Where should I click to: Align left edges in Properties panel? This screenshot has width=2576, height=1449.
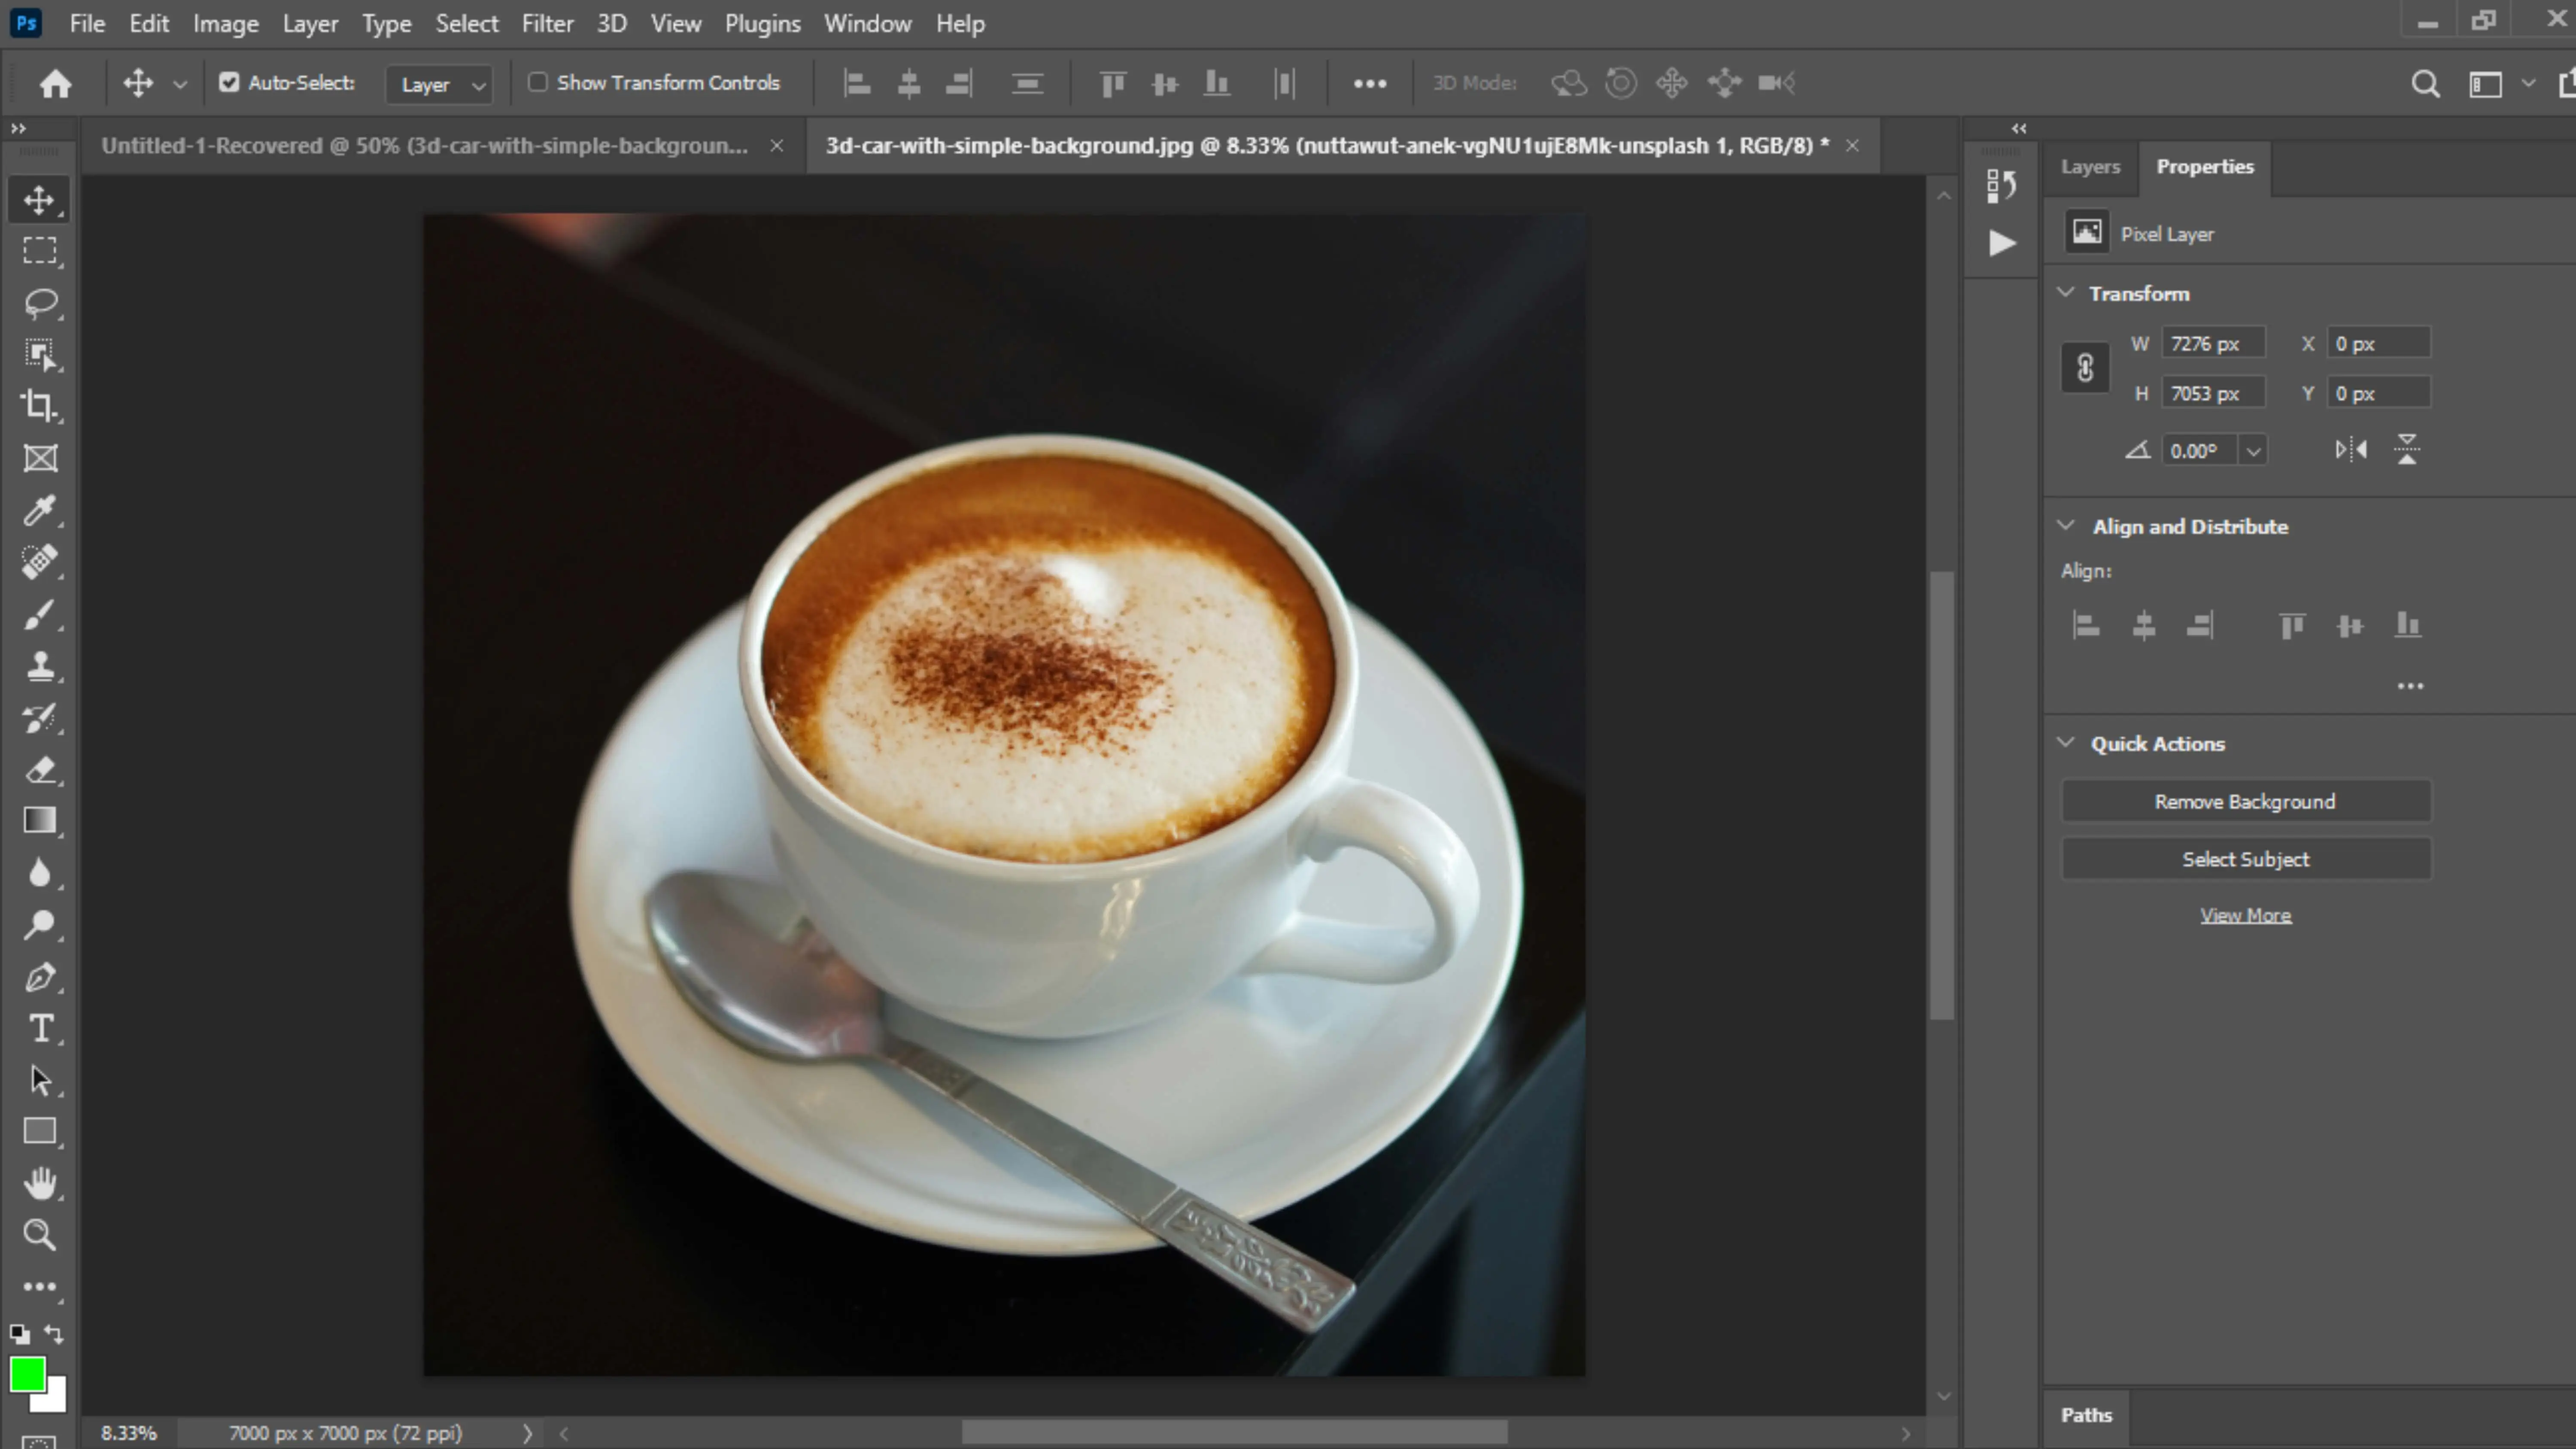pyautogui.click(x=2086, y=626)
